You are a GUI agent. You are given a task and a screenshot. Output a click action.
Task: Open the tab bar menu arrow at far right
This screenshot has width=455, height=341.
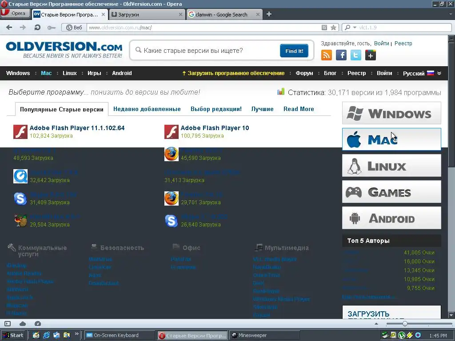pyautogui.click(x=451, y=14)
